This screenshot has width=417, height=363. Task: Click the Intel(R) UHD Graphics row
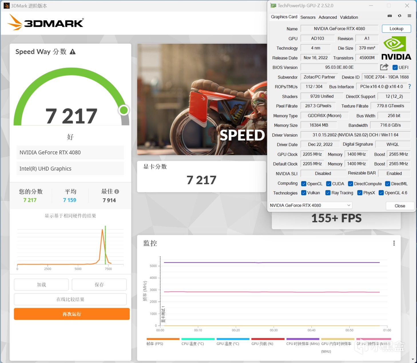[70, 169]
